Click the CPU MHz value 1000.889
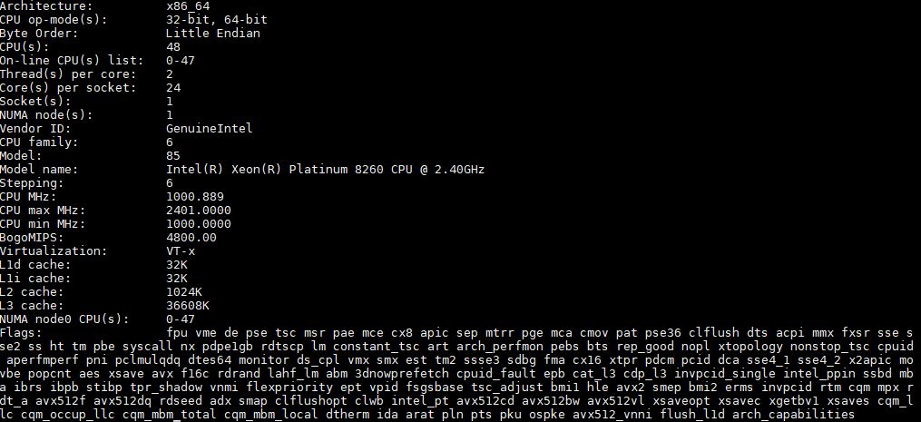The width and height of the screenshot is (921, 422). (x=195, y=196)
